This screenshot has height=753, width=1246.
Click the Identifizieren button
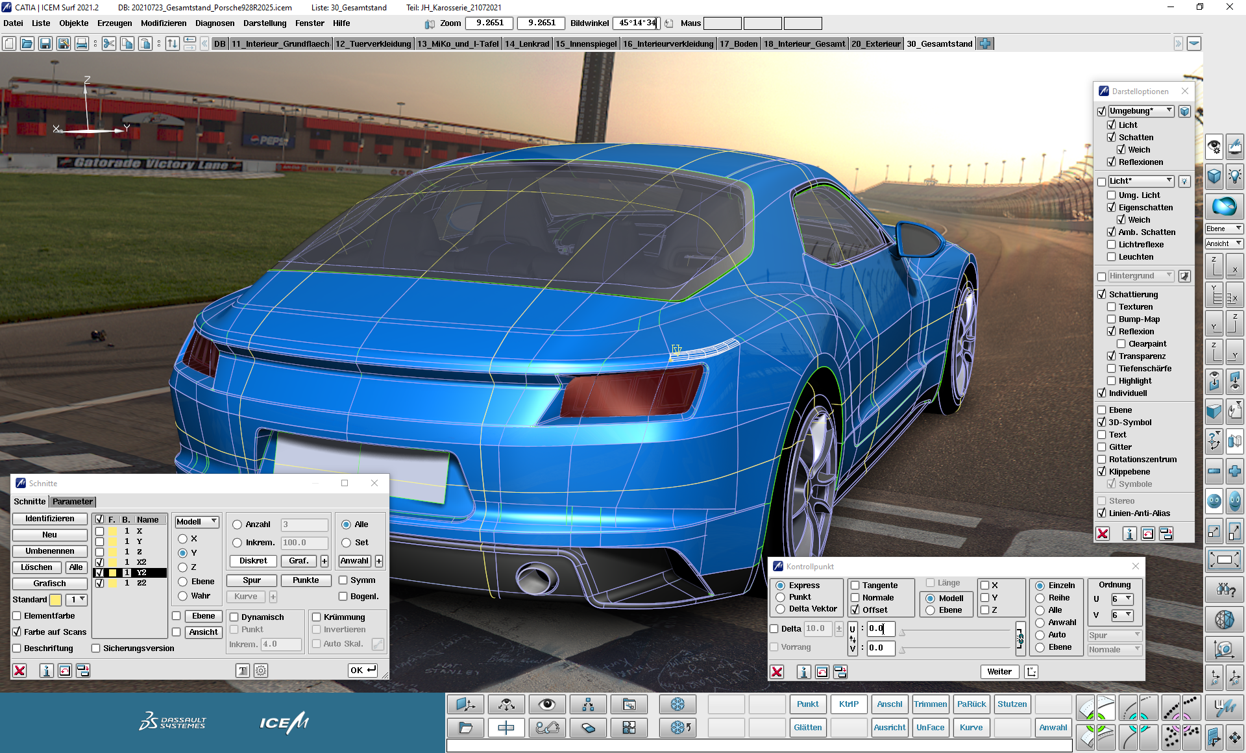point(49,519)
